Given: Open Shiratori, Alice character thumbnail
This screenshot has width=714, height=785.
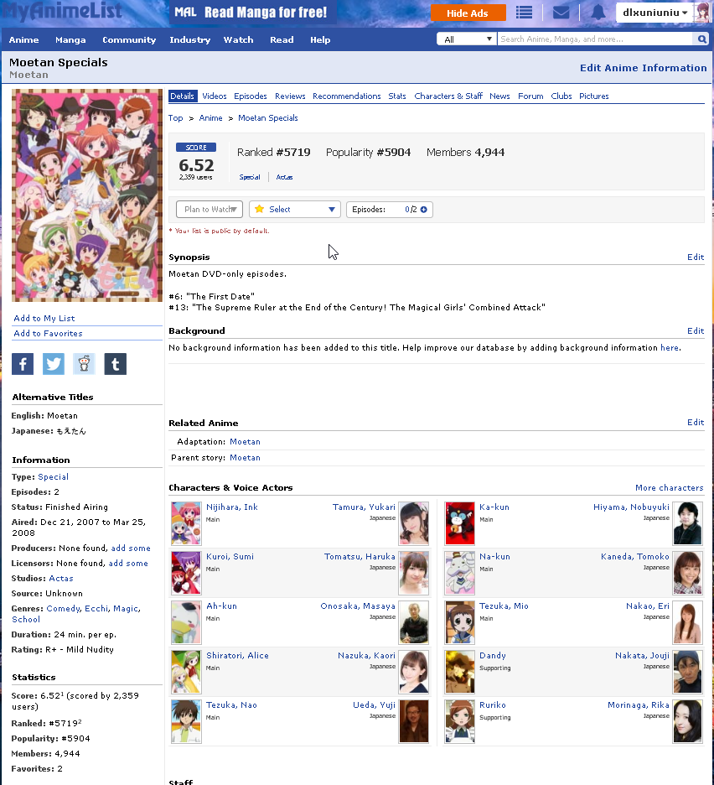Looking at the screenshot, I should click(x=186, y=672).
